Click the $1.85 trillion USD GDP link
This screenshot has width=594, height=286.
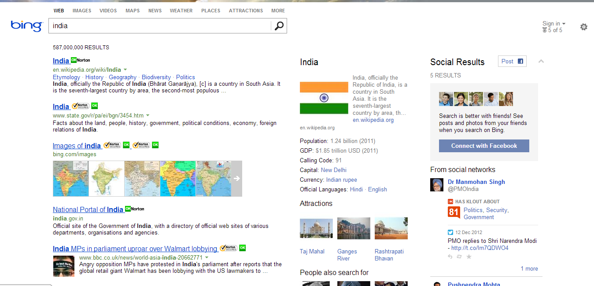tap(347, 150)
